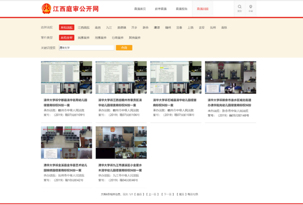
Task: Click court name 新余市中级人民法院
Action: click(x=235, y=111)
